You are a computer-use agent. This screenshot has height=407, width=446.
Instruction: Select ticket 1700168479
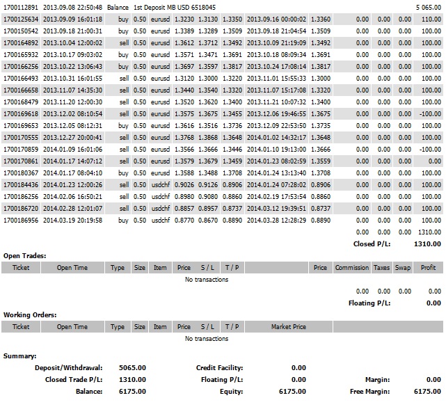tap(21, 102)
